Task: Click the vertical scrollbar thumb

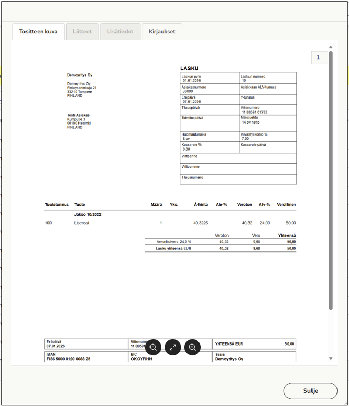Action: pyautogui.click(x=331, y=180)
